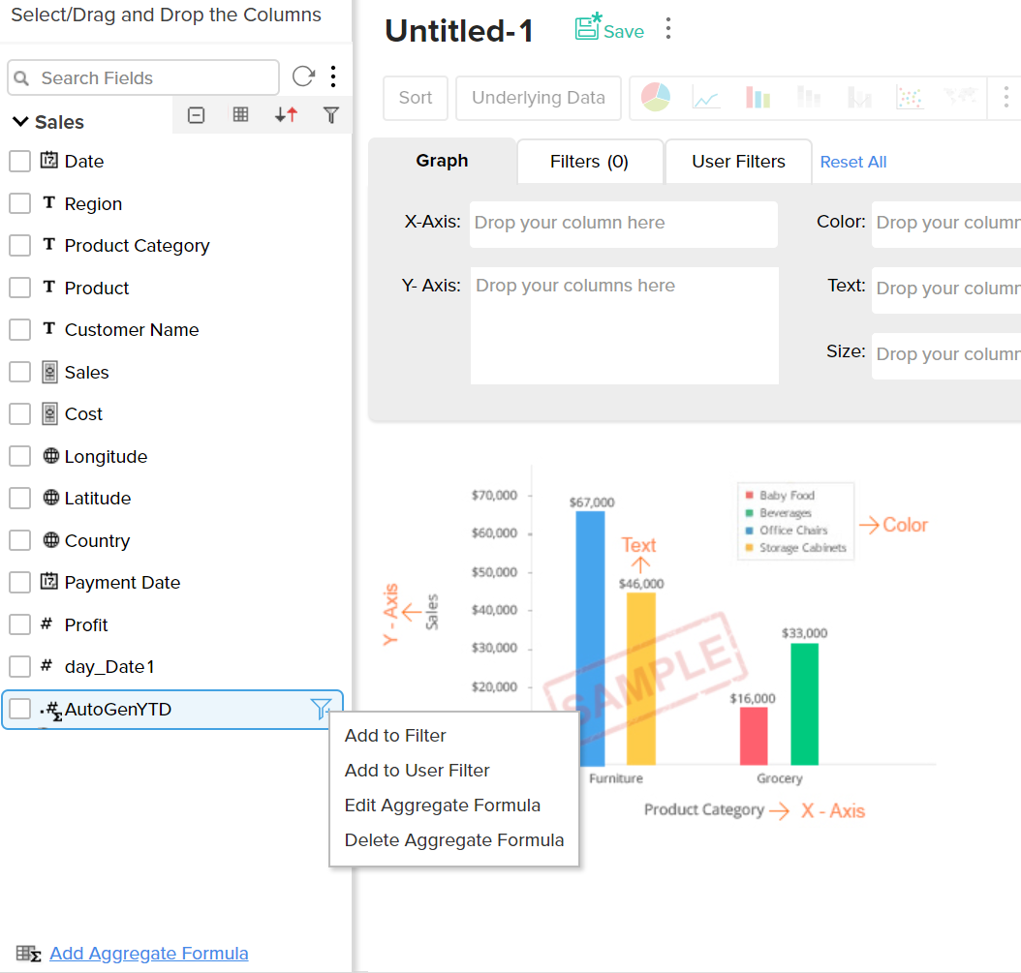Select the bar chart type
This screenshot has height=973, width=1021.
click(758, 97)
